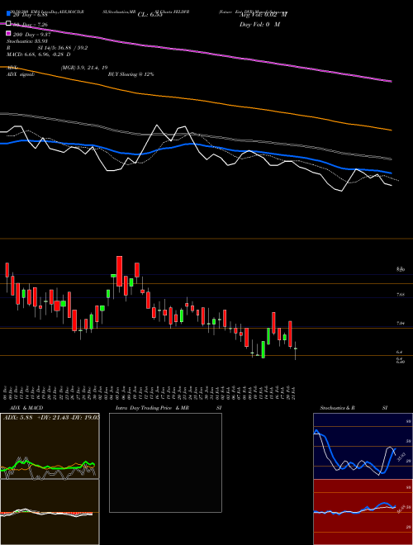Open the empty Intra Day Trading Price panel

click(x=165, y=462)
